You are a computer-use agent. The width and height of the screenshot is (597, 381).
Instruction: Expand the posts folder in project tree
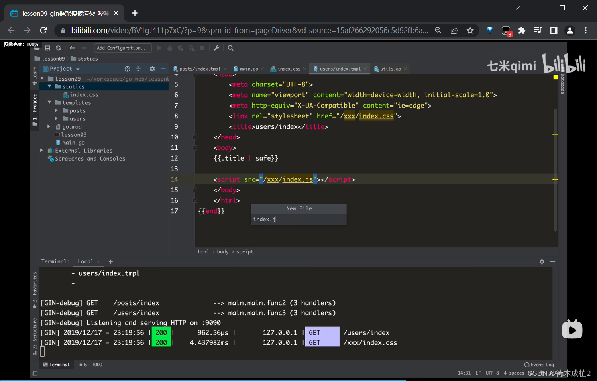tap(56, 111)
